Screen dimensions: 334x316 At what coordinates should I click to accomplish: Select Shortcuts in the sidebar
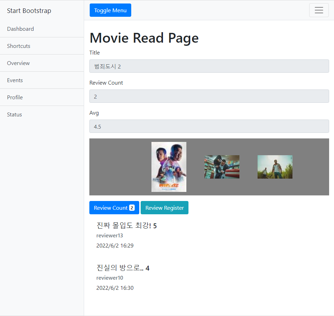pyautogui.click(x=18, y=46)
